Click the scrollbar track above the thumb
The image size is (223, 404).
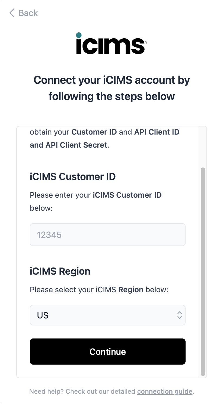pyautogui.click(x=203, y=147)
